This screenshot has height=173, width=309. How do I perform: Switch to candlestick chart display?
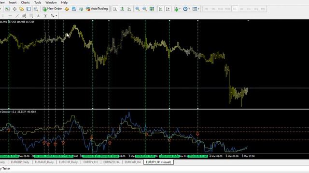122,9
